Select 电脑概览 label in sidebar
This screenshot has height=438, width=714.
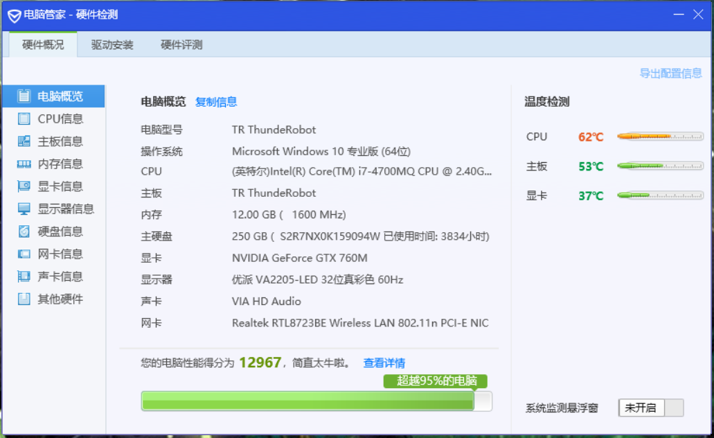point(60,96)
